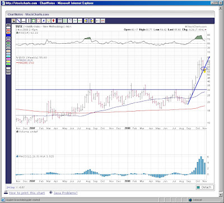Collapse the MACD histogram panel
This screenshot has height=203, width=224.
pos(17,156)
